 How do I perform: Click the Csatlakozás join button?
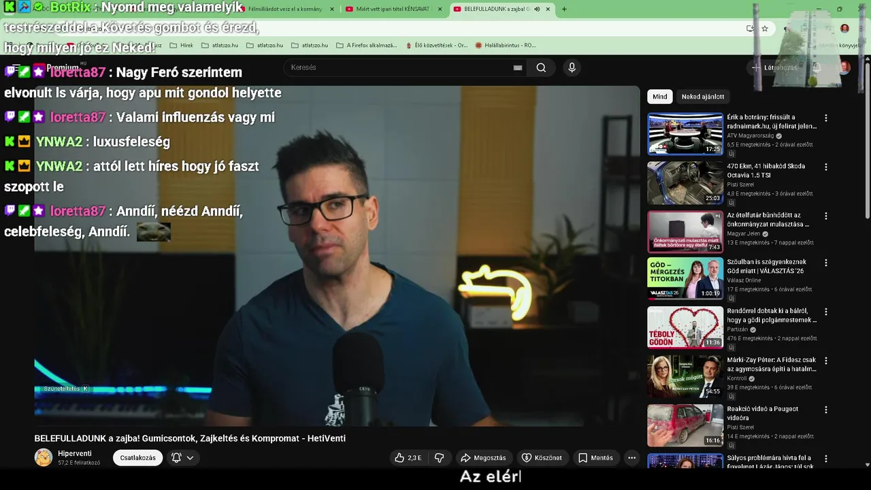(137, 458)
